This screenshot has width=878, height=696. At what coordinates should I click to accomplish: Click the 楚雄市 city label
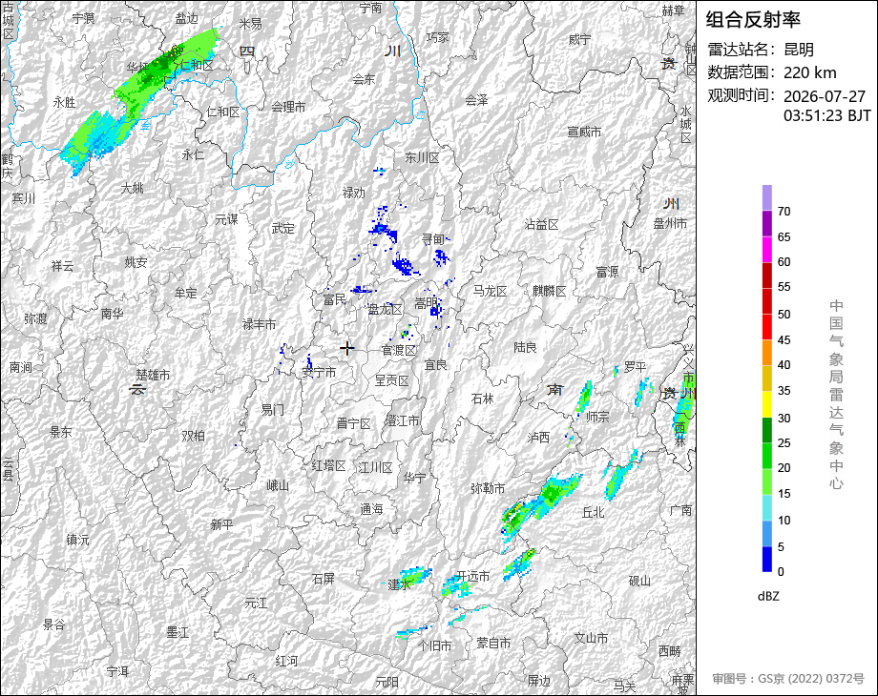(x=153, y=375)
